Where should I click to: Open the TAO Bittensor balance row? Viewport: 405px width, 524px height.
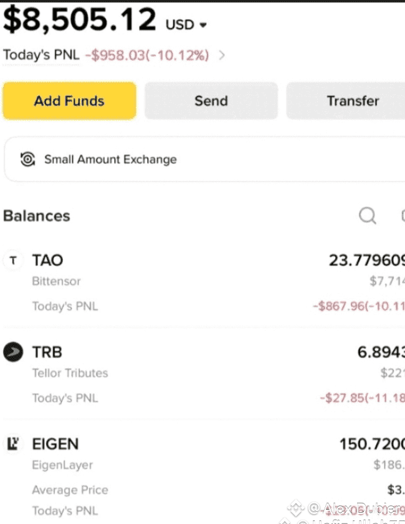pyautogui.click(x=204, y=283)
